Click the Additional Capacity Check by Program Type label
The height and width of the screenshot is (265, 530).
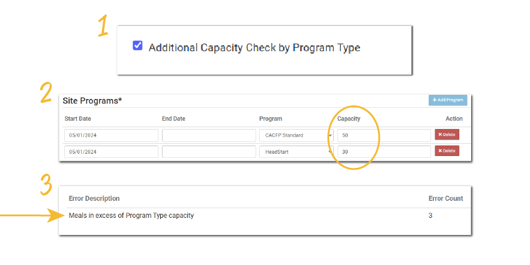click(254, 48)
